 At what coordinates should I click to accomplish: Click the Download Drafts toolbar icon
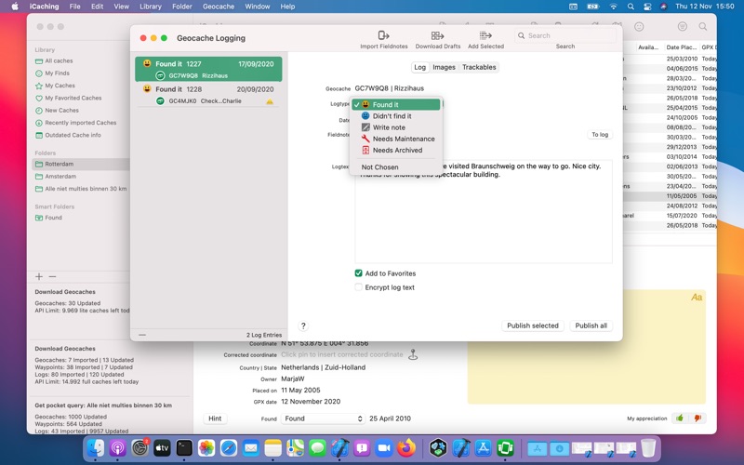click(x=437, y=36)
